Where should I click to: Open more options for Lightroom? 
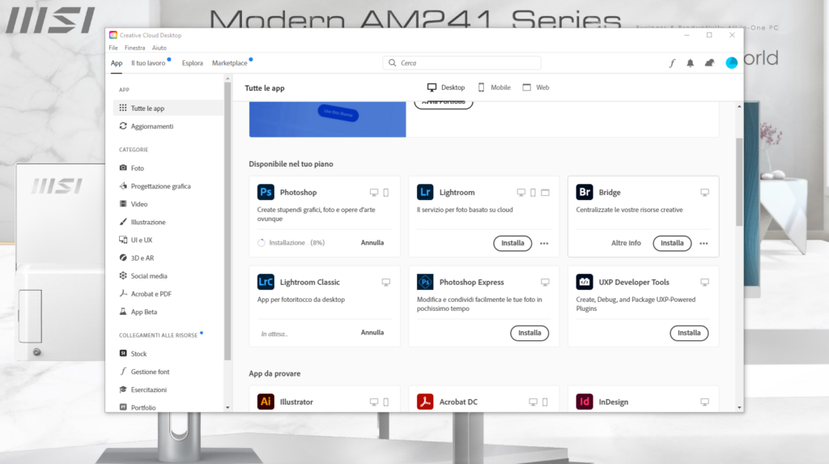tap(544, 243)
